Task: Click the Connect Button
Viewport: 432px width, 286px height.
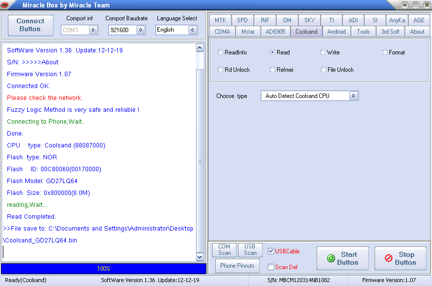Action: (30, 25)
